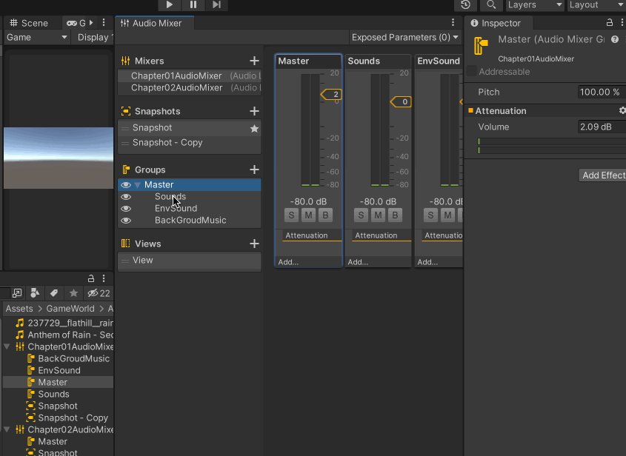Add a new group with plus icon

click(254, 170)
